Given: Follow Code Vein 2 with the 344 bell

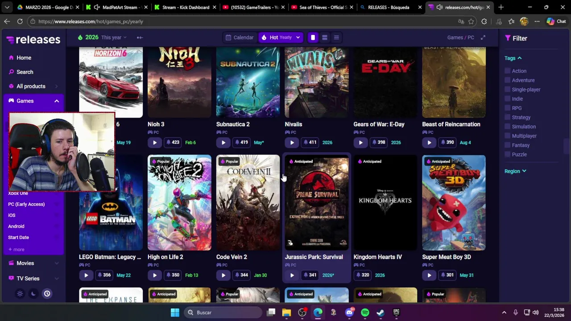Looking at the screenshot, I should (241, 275).
